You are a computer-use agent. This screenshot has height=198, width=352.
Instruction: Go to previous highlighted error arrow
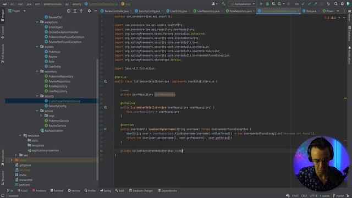(339, 18)
